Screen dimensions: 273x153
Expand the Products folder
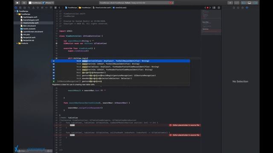pyautogui.click(x=17, y=43)
